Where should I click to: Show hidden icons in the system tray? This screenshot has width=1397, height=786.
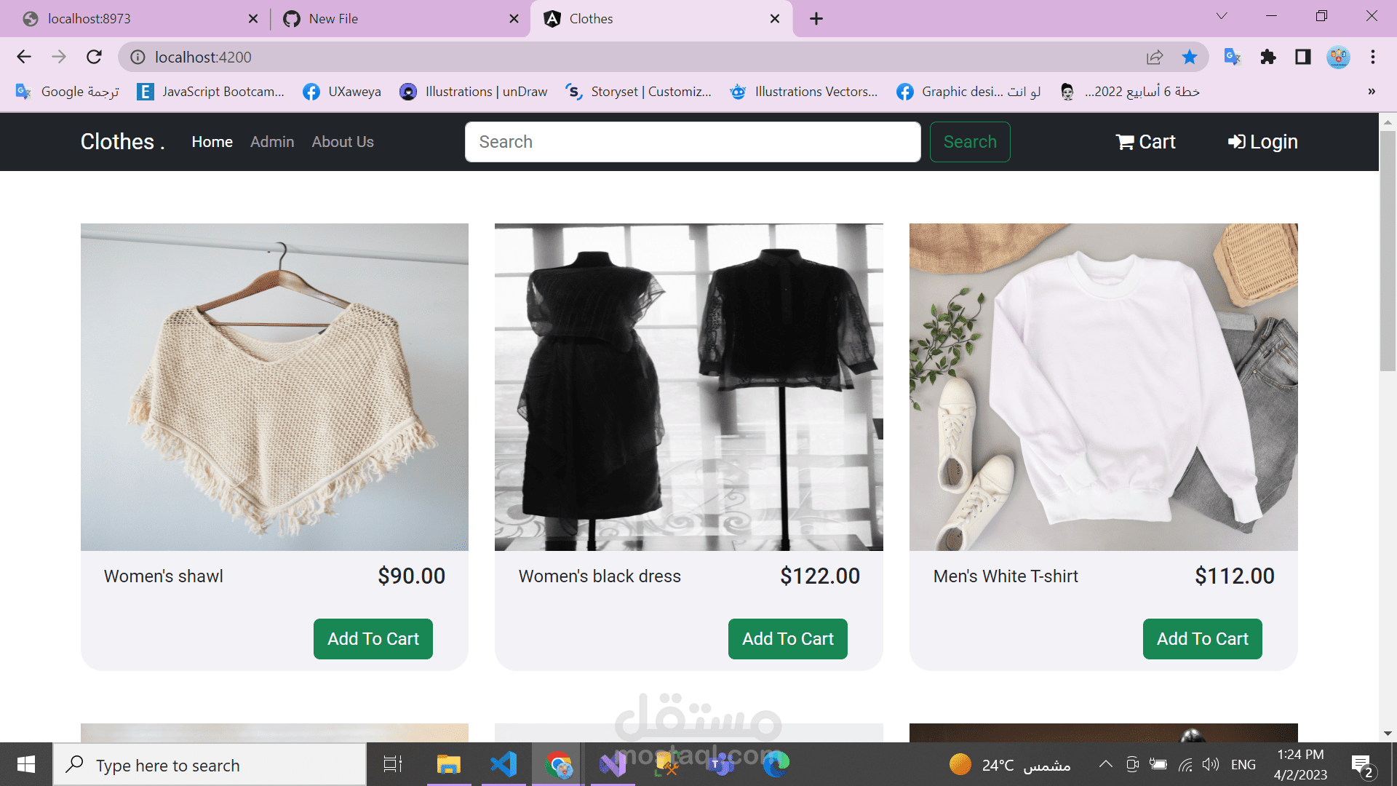[x=1105, y=764]
